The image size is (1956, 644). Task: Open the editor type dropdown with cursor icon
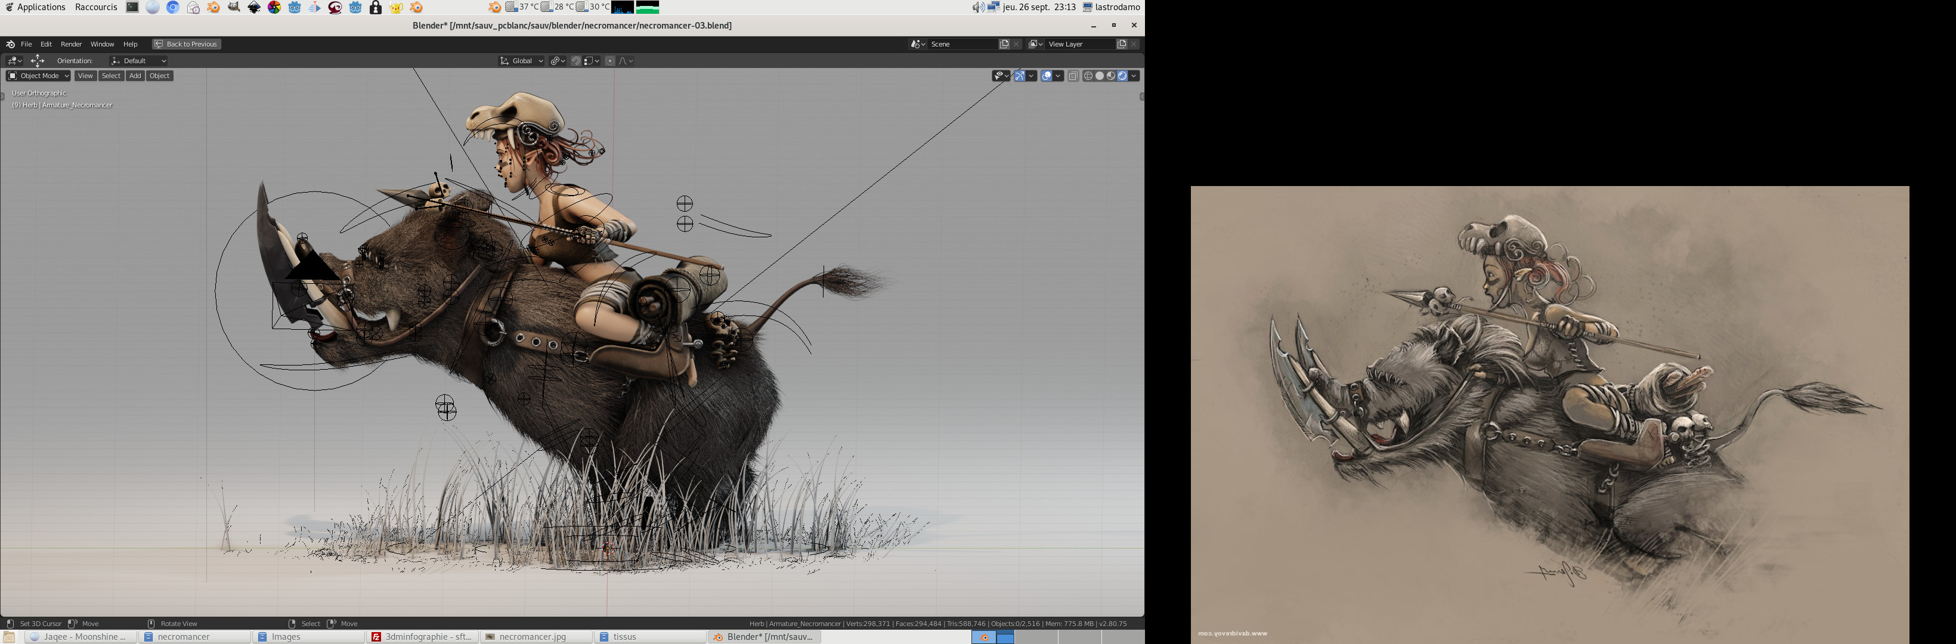[14, 61]
